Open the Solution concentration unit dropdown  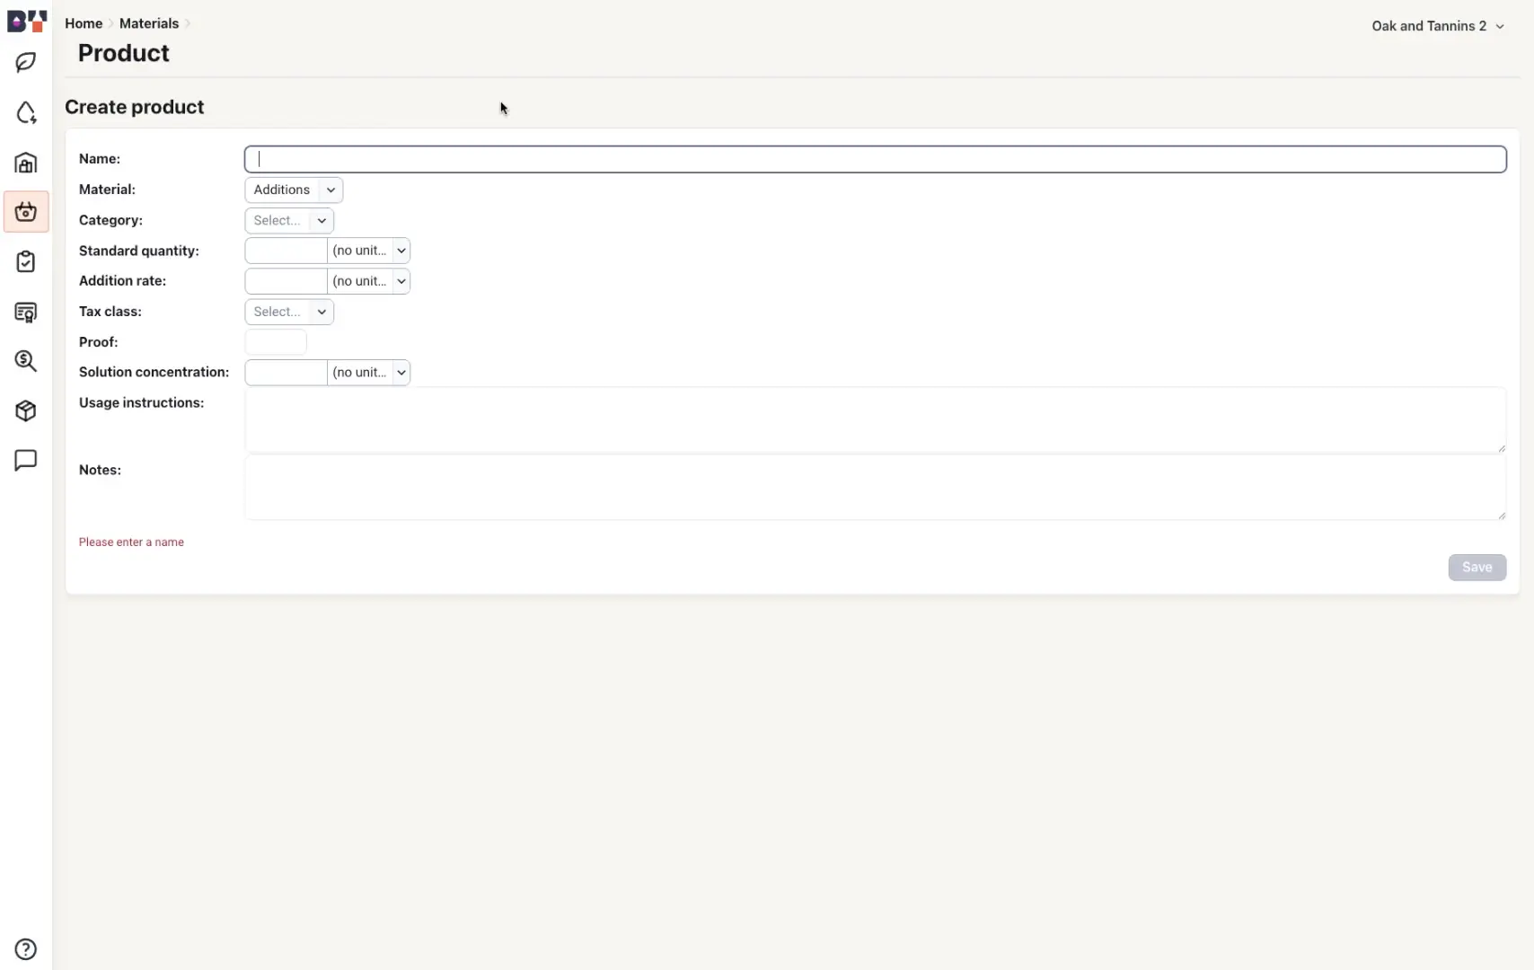369,372
